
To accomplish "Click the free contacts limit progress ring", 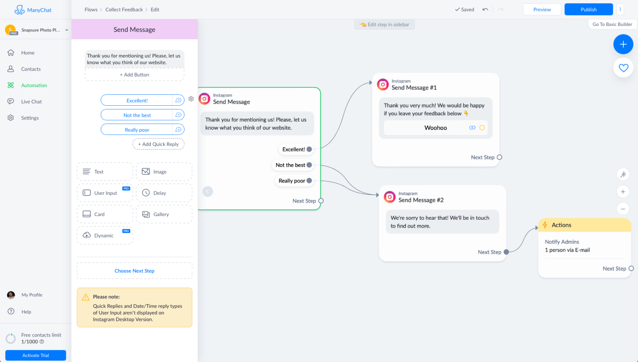I will click(x=10, y=339).
